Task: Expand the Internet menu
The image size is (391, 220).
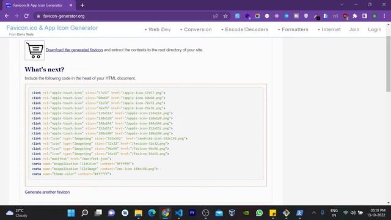Action: (x=329, y=29)
